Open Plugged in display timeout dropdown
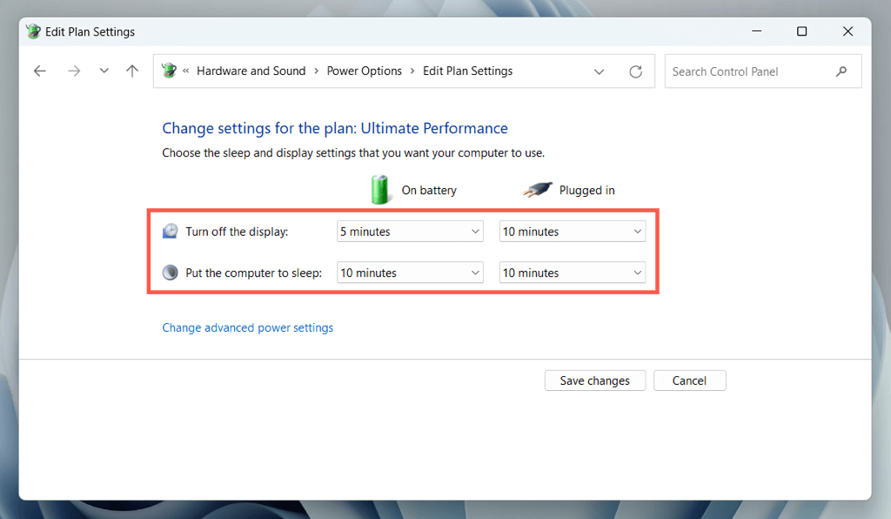Viewport: 891px width, 519px height. 573,232
